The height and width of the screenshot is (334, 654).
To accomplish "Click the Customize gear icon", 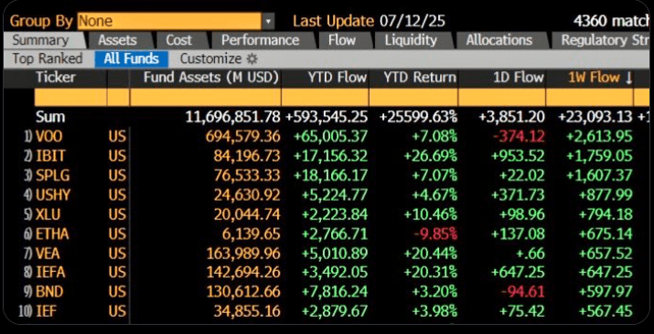I will pyautogui.click(x=252, y=59).
